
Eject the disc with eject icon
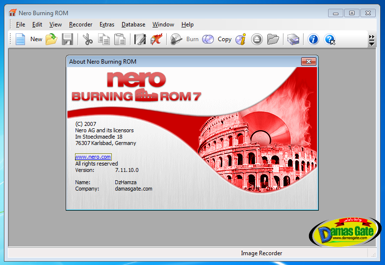click(257, 39)
